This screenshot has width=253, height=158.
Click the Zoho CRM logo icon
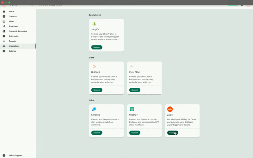pos(132,66)
